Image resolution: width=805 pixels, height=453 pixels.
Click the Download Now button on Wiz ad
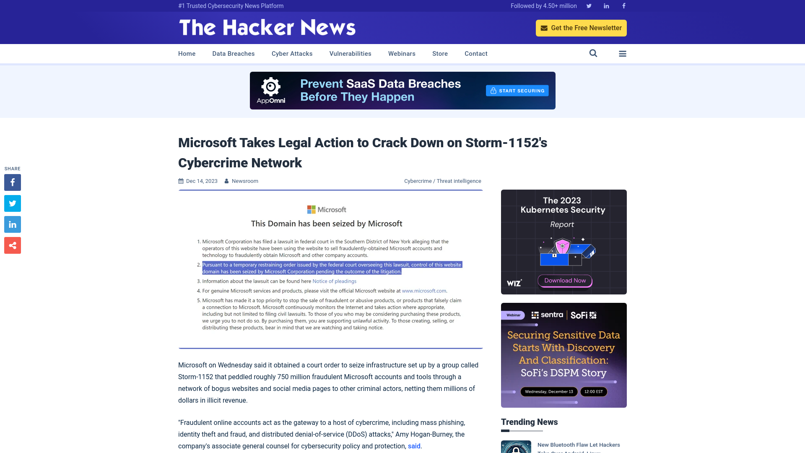click(564, 280)
